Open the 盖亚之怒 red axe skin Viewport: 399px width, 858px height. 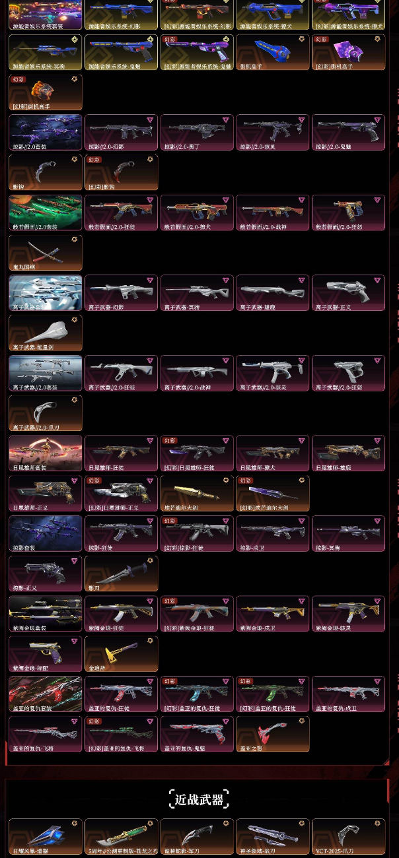tap(273, 734)
